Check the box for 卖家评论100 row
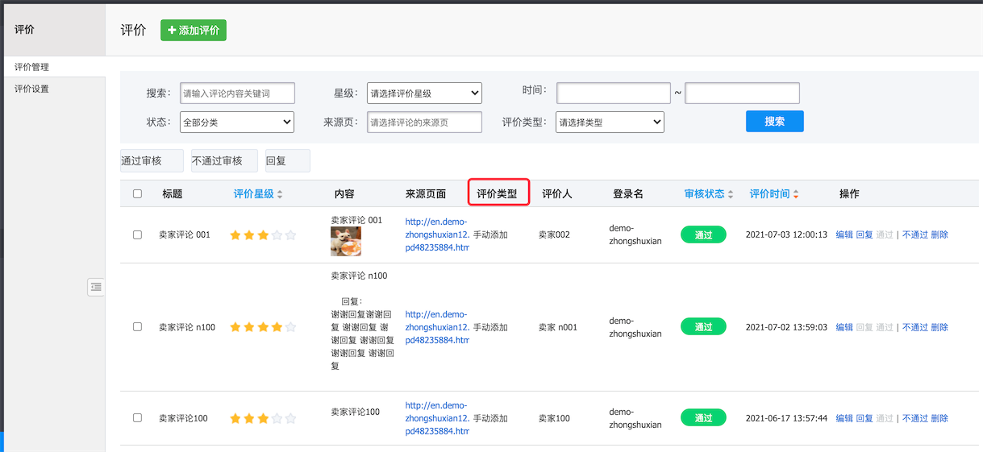This screenshot has width=983, height=452. (137, 417)
